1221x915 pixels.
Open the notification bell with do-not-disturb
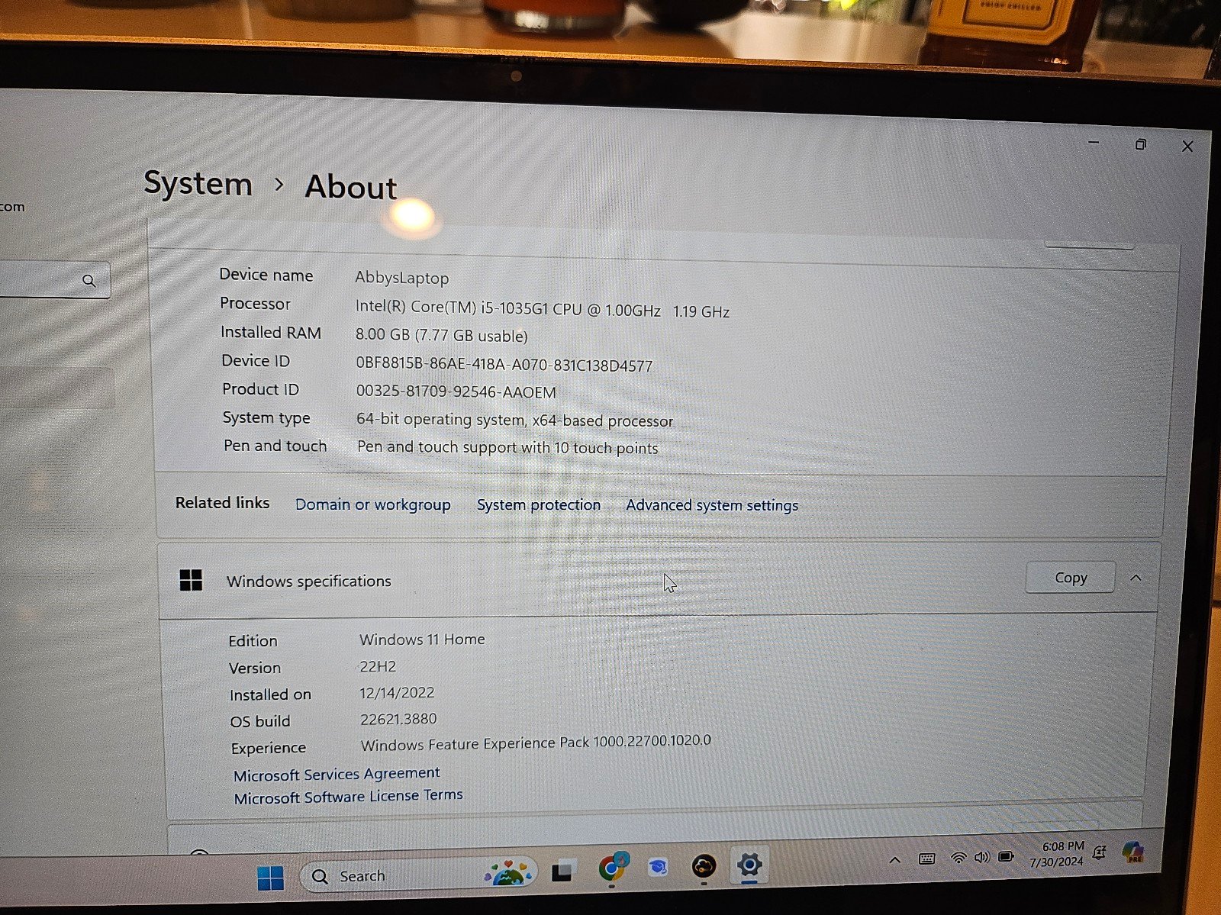pyautogui.click(x=1100, y=853)
